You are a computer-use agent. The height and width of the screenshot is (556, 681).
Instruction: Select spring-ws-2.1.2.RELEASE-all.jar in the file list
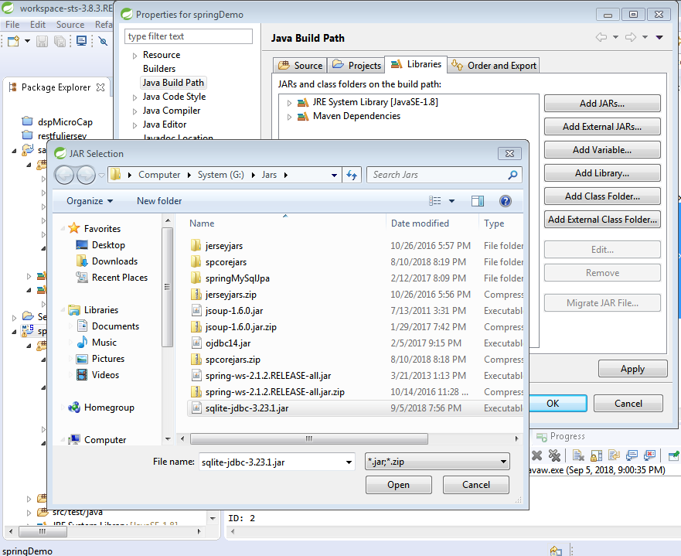271,376
